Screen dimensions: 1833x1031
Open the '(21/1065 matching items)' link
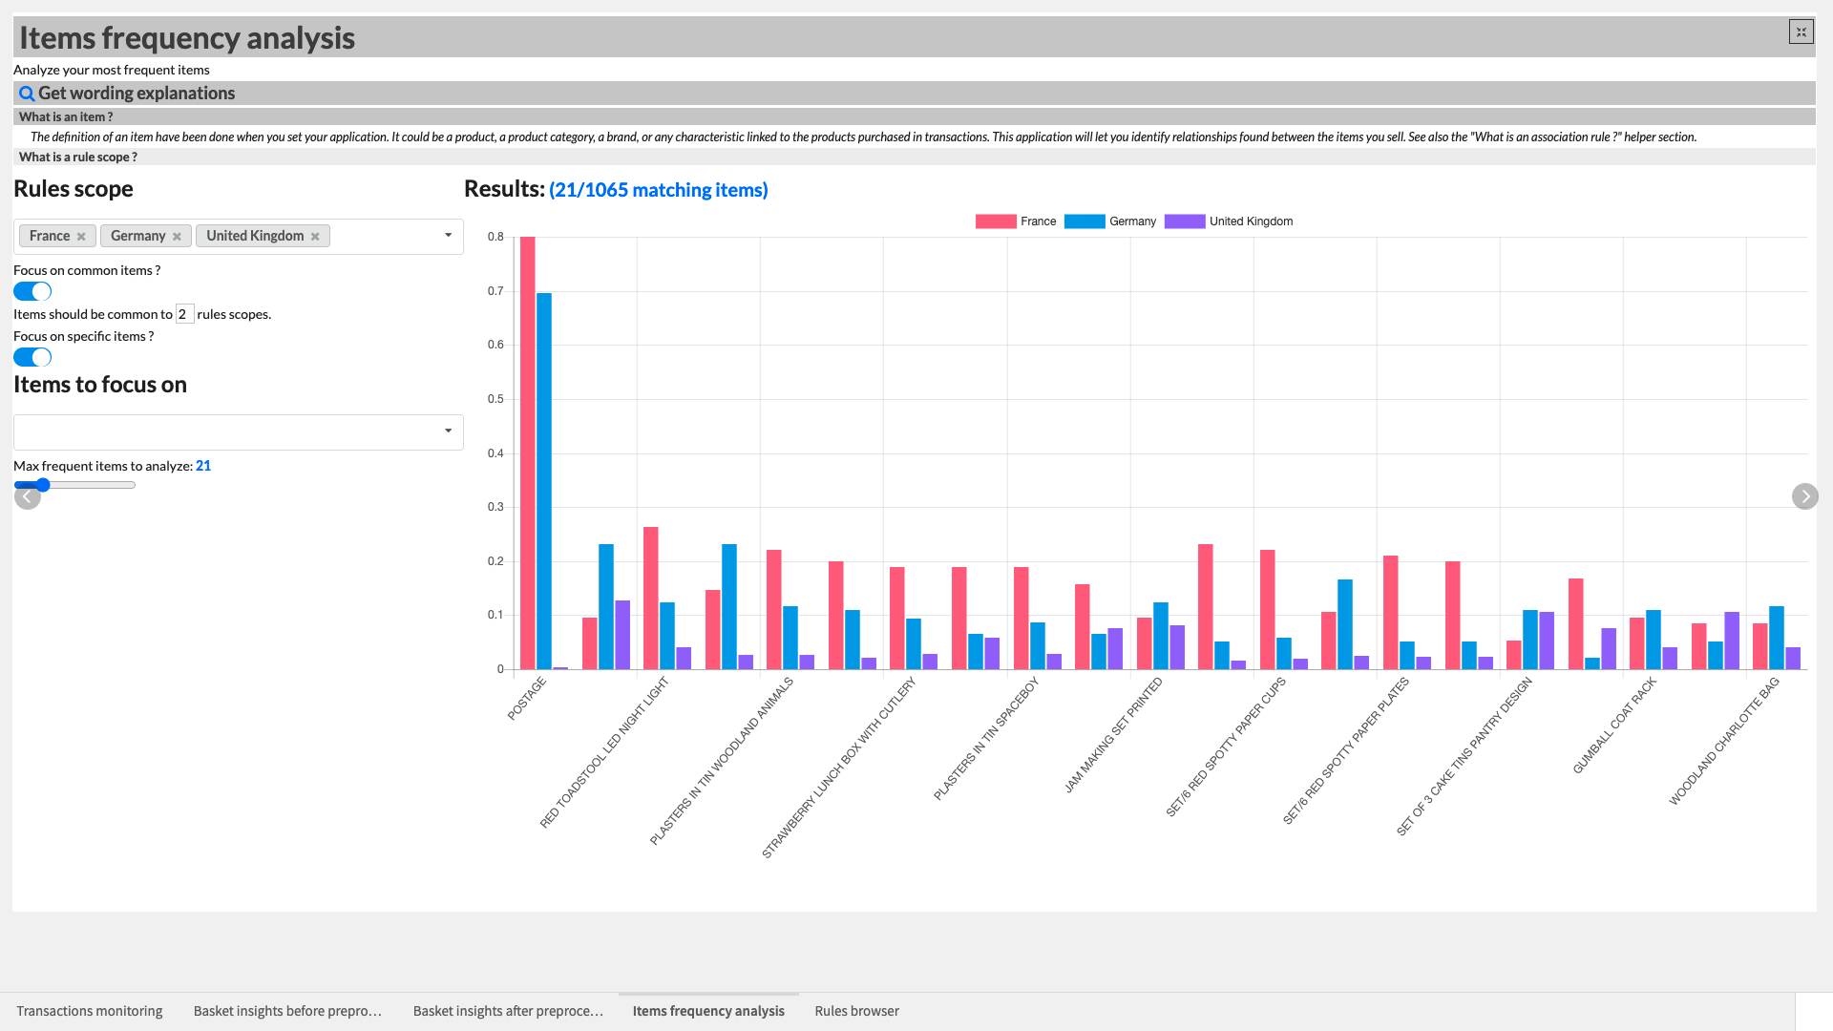pyautogui.click(x=658, y=189)
